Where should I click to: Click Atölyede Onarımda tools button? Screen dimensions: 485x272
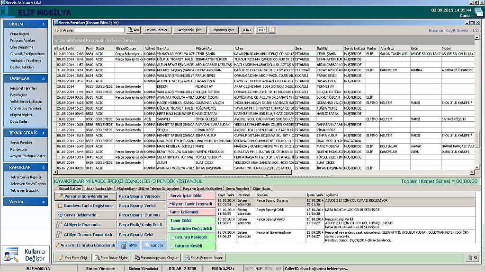[x=85, y=225]
